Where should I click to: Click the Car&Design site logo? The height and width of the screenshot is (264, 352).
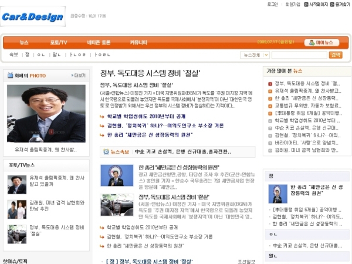coord(33,17)
